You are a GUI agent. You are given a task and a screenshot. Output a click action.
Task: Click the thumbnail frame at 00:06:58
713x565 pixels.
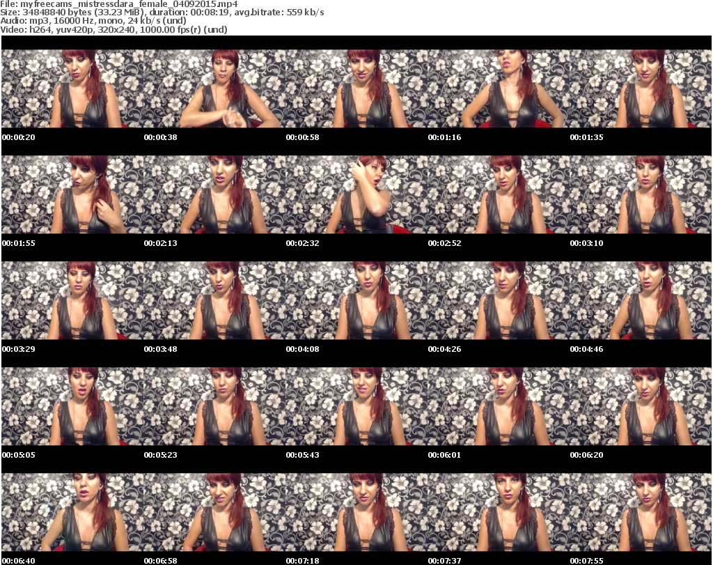click(214, 513)
